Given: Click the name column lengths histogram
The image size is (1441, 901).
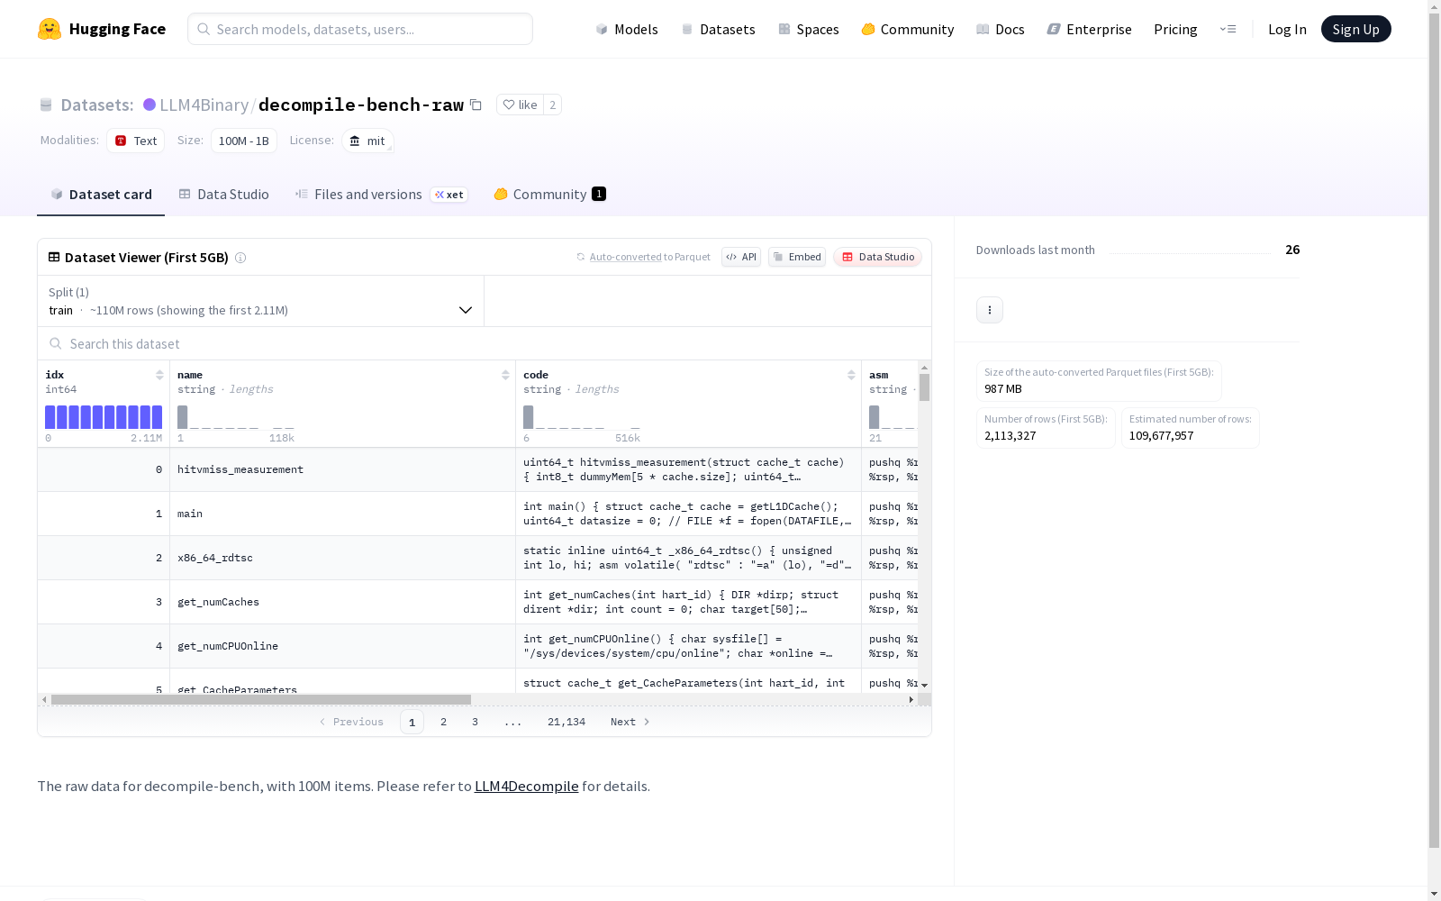Looking at the screenshot, I should pyautogui.click(x=236, y=417).
